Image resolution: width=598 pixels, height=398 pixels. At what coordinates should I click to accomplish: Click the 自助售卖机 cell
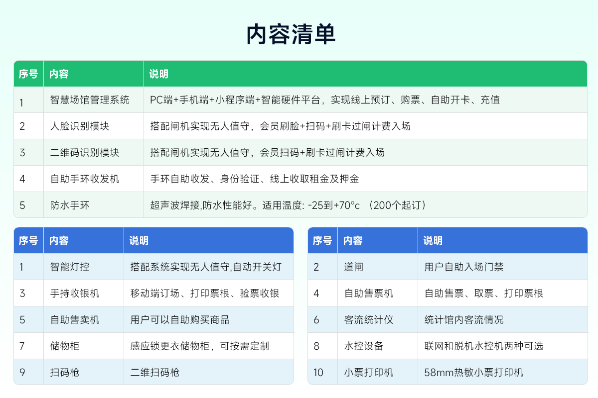(x=72, y=319)
